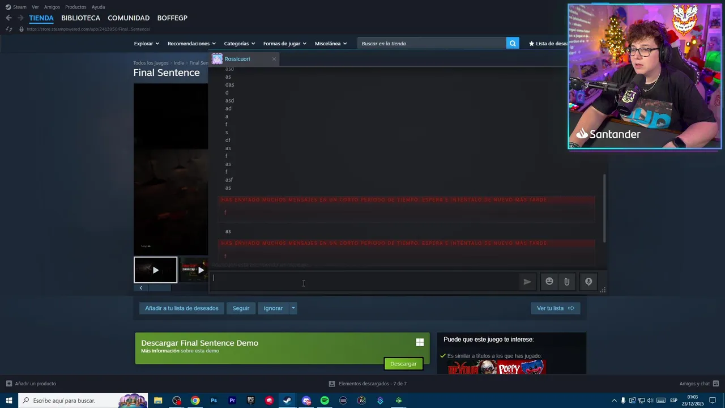
Task: Open the ESP language selector
Action: click(x=674, y=401)
